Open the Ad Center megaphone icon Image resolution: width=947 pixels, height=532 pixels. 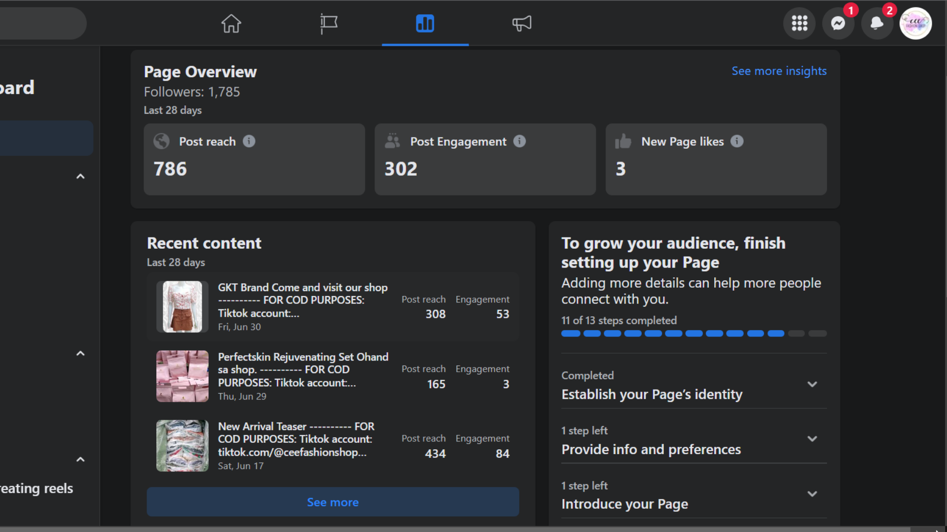pyautogui.click(x=521, y=23)
